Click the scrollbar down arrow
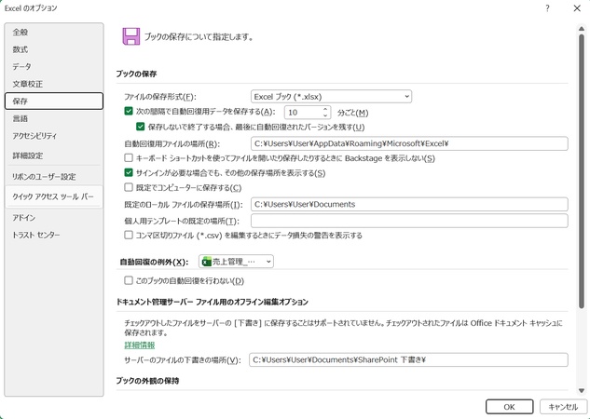The height and width of the screenshot is (419, 590). tap(582, 390)
